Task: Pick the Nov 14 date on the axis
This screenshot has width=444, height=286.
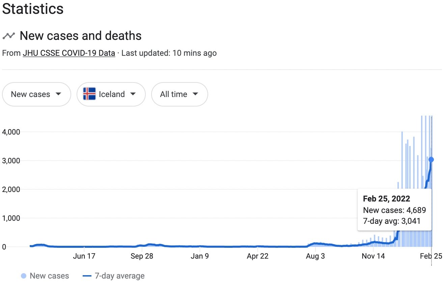Action: point(373,256)
